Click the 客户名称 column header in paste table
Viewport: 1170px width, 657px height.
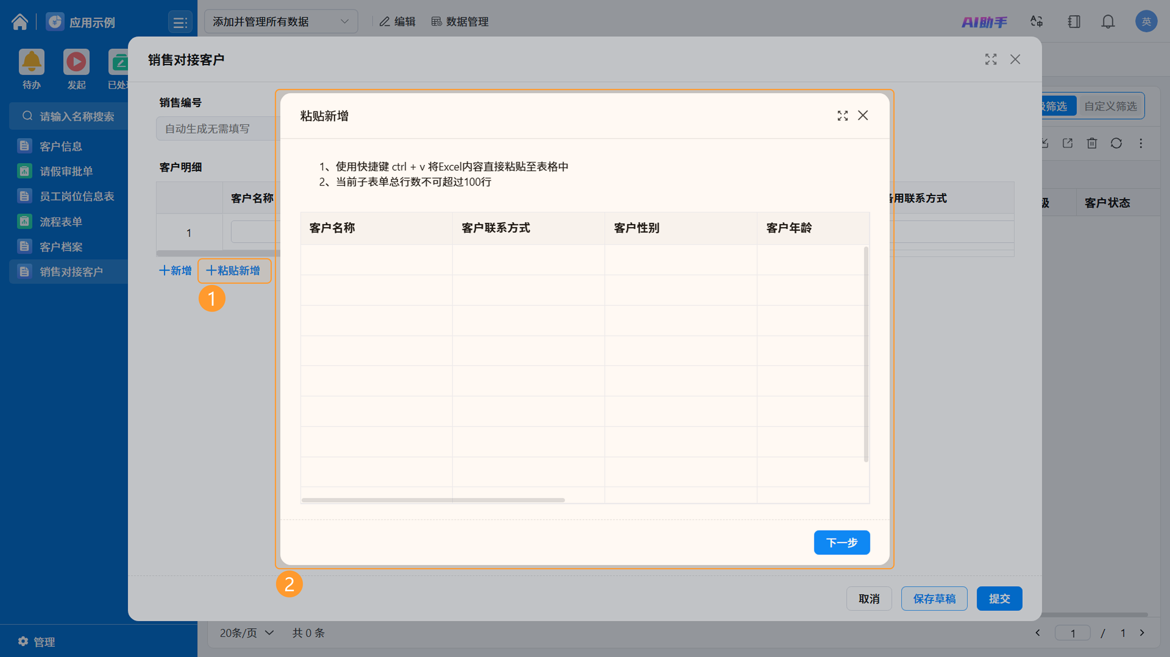(376, 228)
